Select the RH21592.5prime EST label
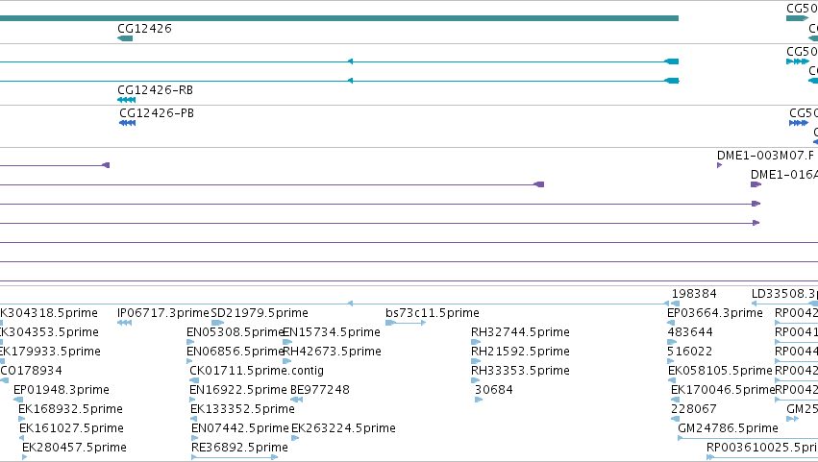The height and width of the screenshot is (462, 818). click(520, 352)
